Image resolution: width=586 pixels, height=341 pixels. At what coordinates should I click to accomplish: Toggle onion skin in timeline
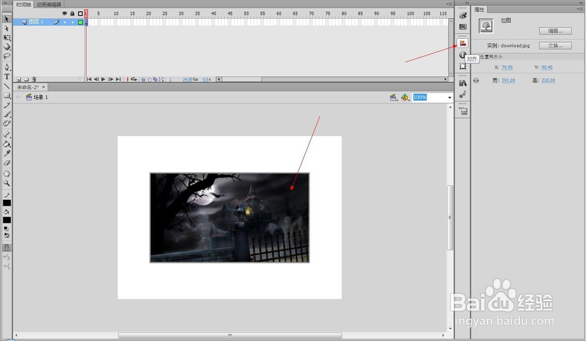143,79
